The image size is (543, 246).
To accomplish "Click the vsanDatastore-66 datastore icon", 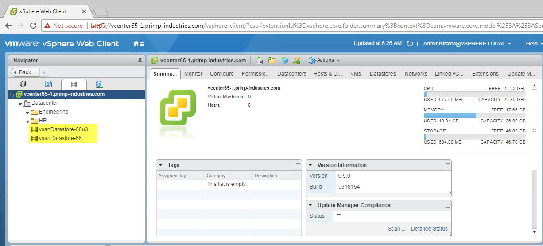I will pos(34,138).
